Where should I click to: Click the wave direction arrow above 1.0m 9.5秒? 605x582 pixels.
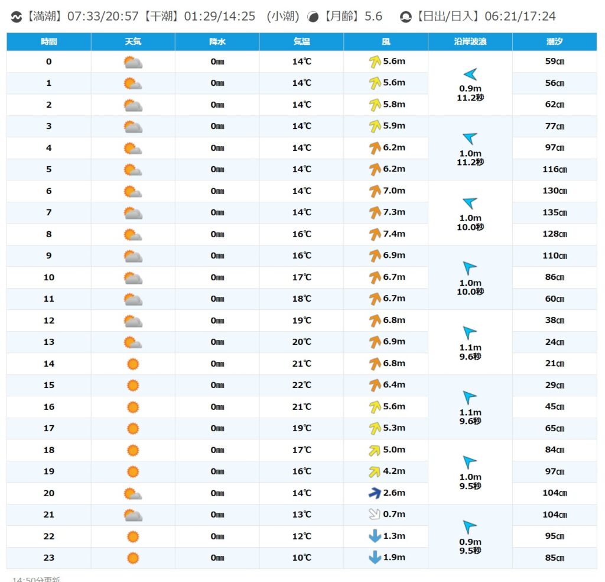(x=470, y=462)
